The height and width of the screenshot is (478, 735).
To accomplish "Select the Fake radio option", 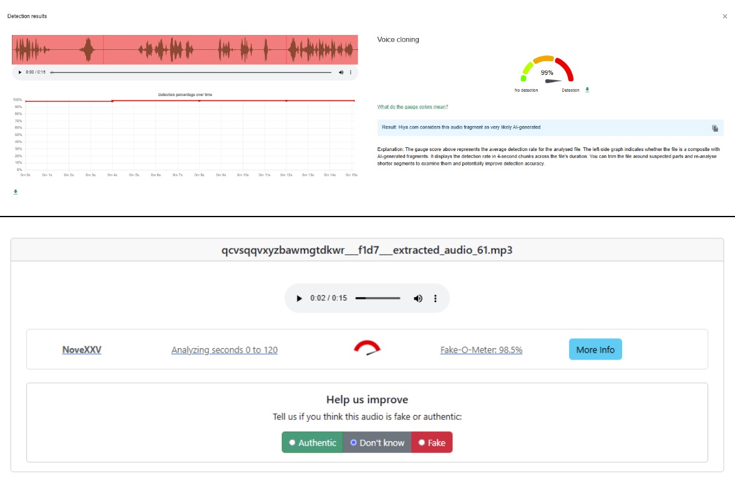I will (x=422, y=442).
